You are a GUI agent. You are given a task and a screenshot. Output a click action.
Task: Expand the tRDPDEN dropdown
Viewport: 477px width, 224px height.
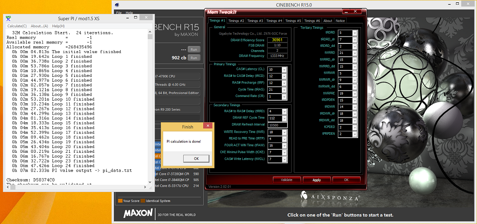click(x=355, y=100)
